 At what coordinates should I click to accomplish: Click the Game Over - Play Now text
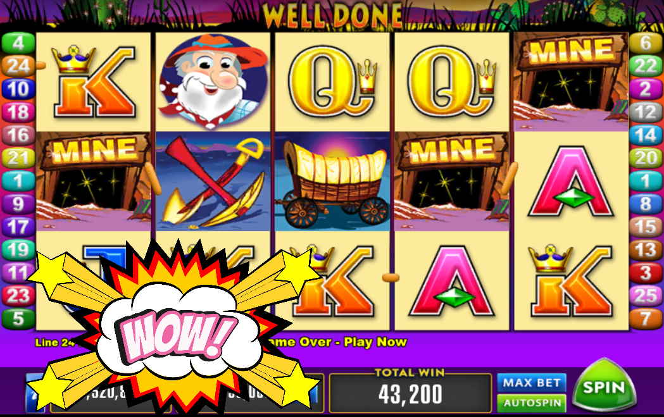(x=337, y=342)
